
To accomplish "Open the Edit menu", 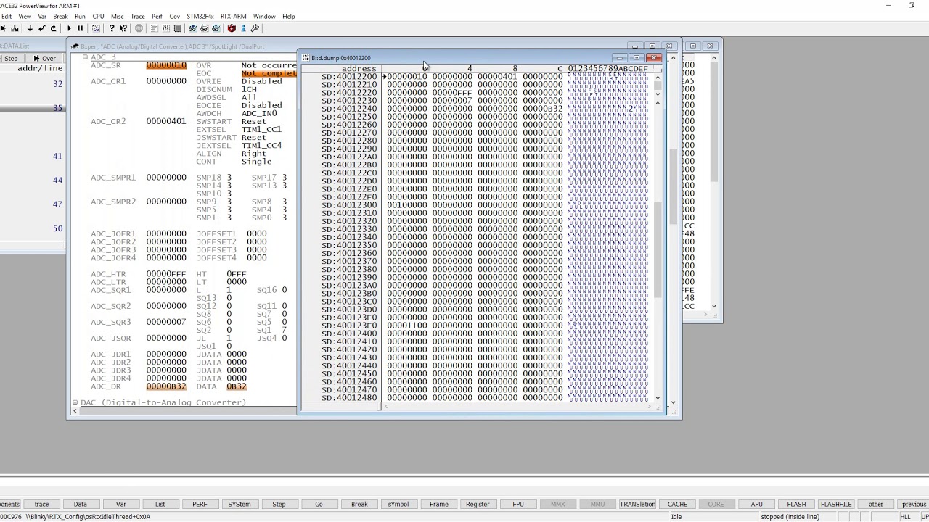I will [x=6, y=16].
